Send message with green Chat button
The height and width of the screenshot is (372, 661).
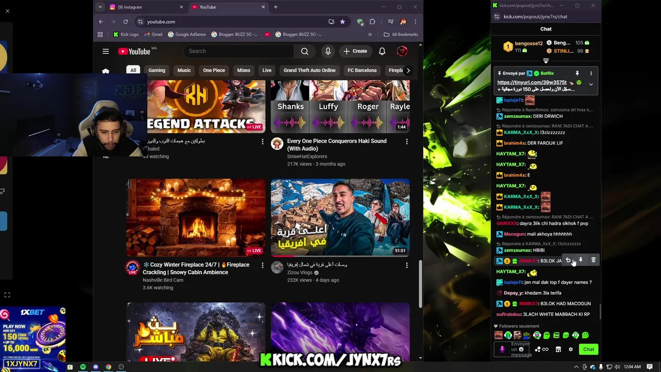click(588, 349)
